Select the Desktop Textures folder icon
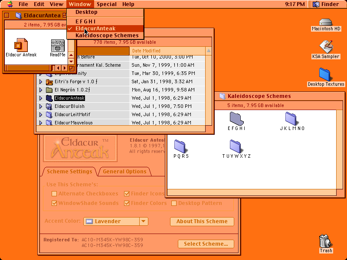The width and height of the screenshot is (347, 260). 324,75
